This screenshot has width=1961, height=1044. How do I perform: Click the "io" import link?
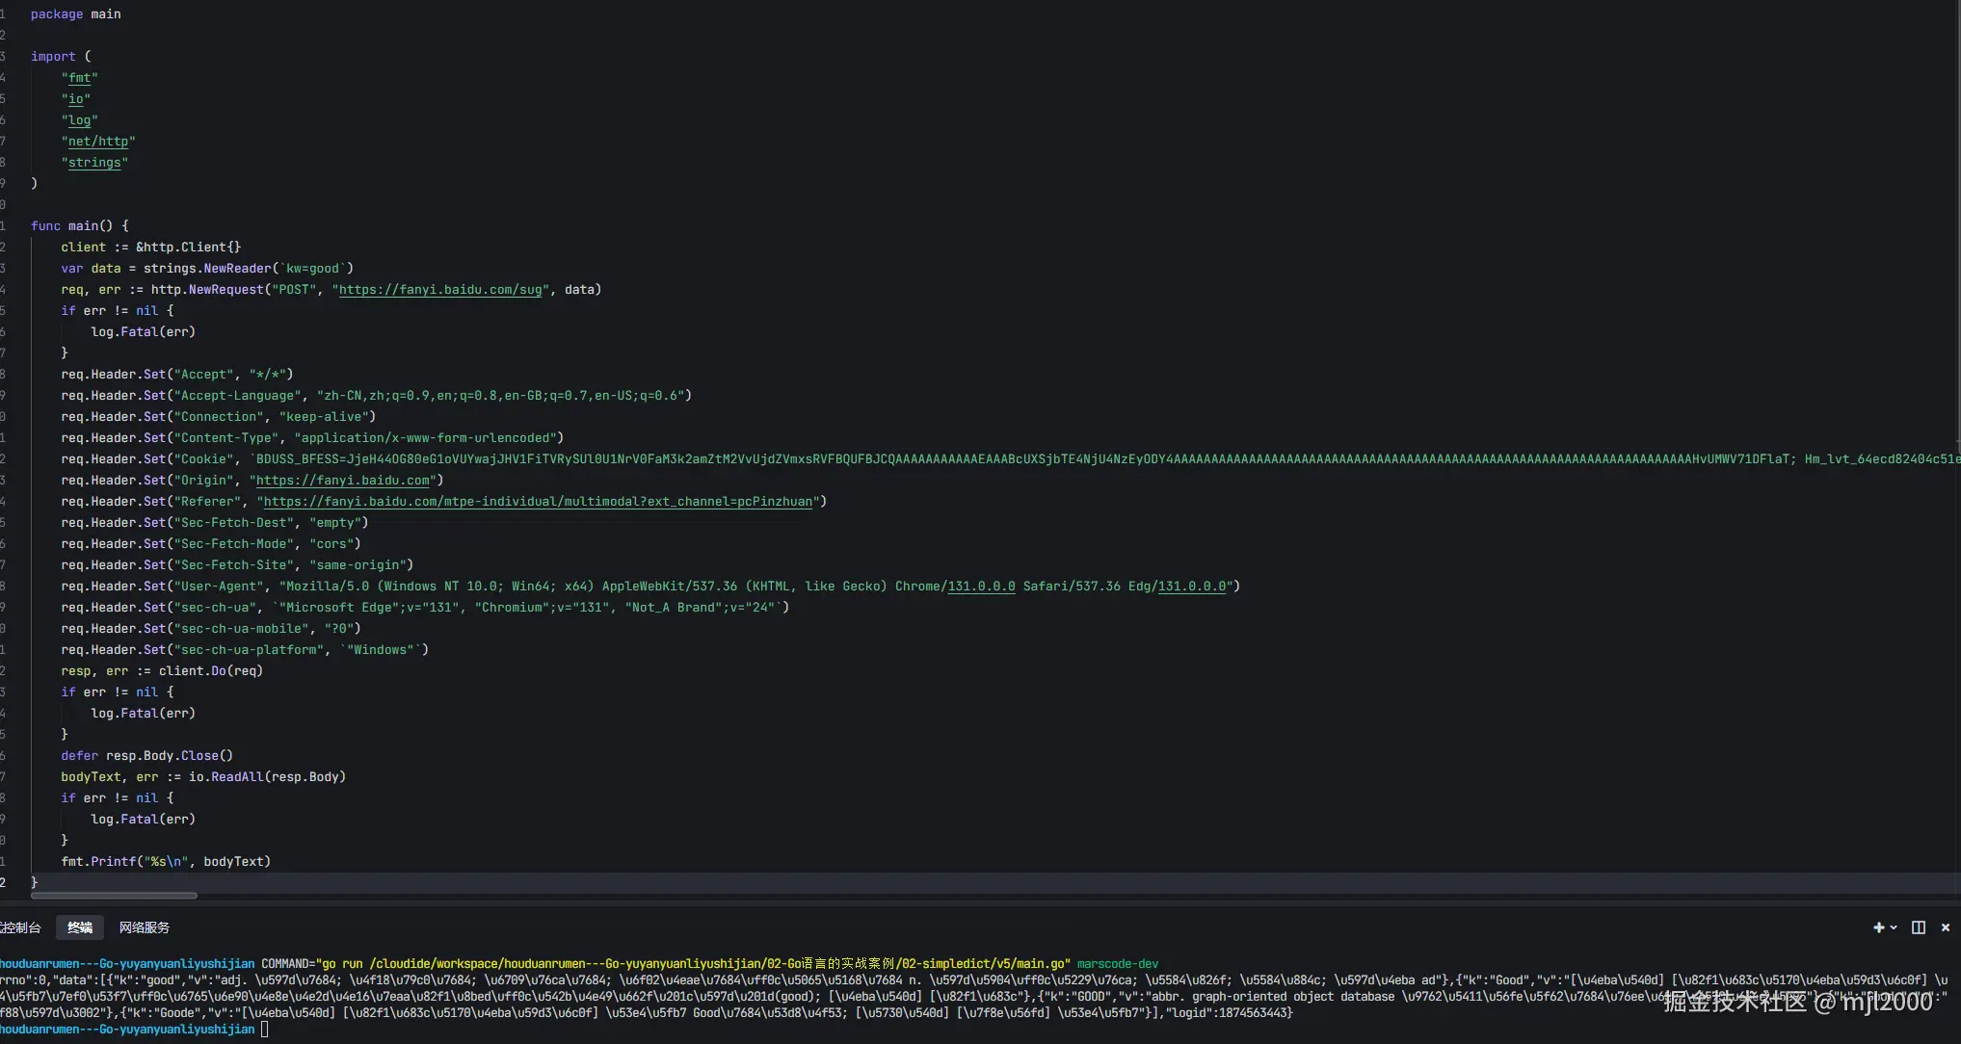(76, 99)
